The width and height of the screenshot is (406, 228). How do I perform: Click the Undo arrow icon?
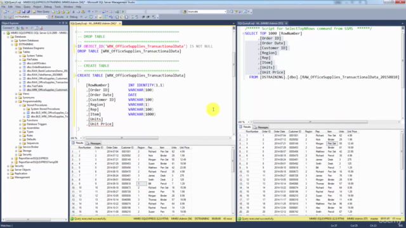coord(89,11)
